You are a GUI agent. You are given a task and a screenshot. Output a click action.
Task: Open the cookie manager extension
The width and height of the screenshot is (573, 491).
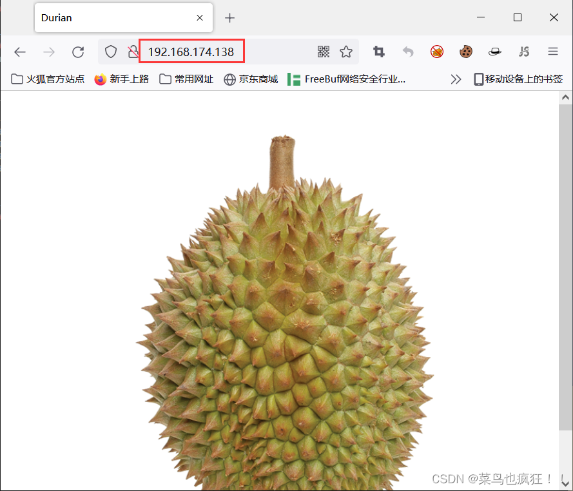coord(465,52)
